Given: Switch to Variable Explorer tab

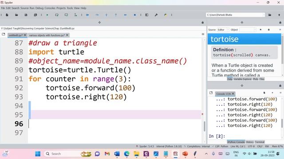Looking at the screenshot, I should click(243, 79).
